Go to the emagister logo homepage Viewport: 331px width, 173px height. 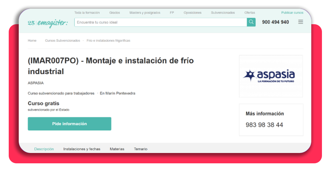click(x=48, y=23)
